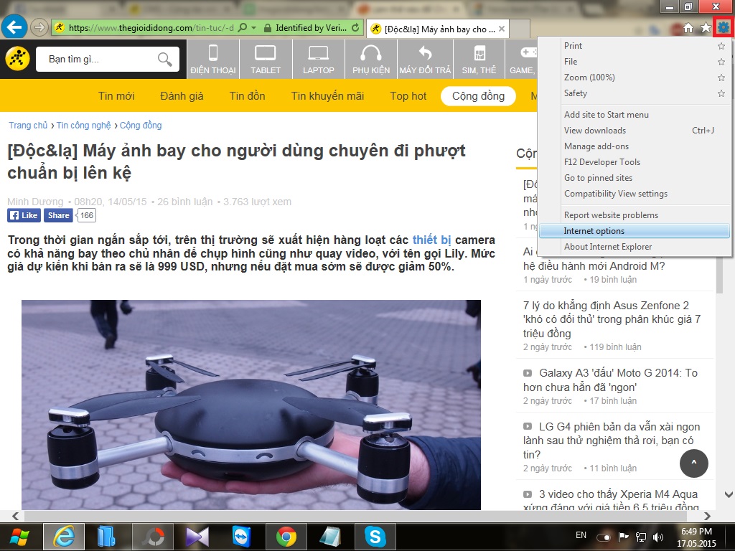Open Google Chrome taskbar icon
This screenshot has height=551, width=735.
coord(286,537)
